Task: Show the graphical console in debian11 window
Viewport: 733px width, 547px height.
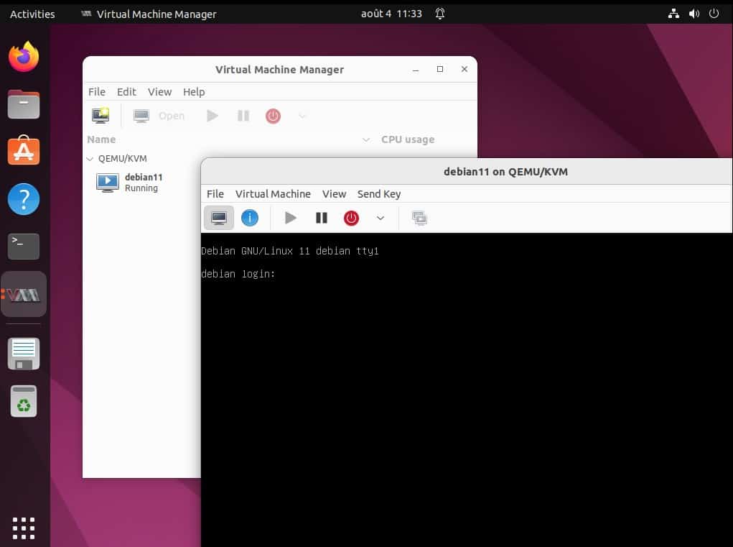Action: pyautogui.click(x=218, y=217)
